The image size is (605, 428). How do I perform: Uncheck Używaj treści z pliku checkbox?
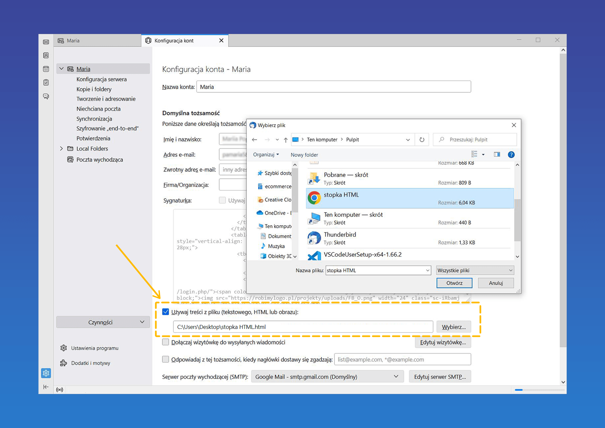click(165, 312)
